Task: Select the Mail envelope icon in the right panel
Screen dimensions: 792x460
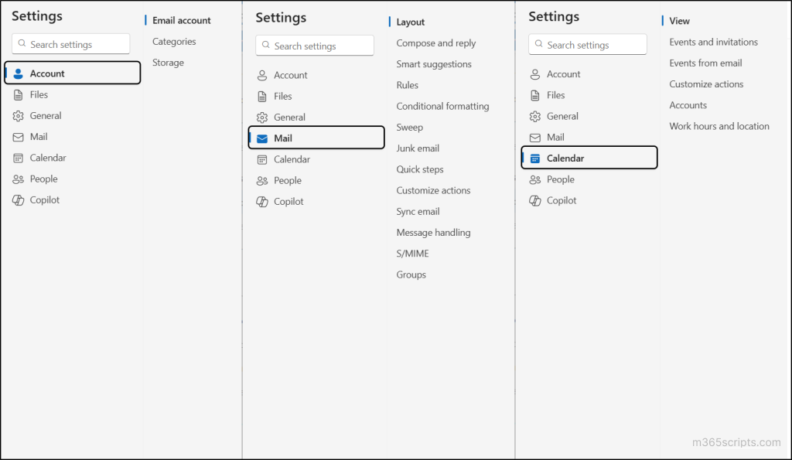Action: [x=535, y=137]
